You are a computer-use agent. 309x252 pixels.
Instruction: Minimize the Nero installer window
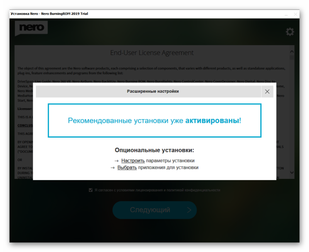tap(286, 14)
